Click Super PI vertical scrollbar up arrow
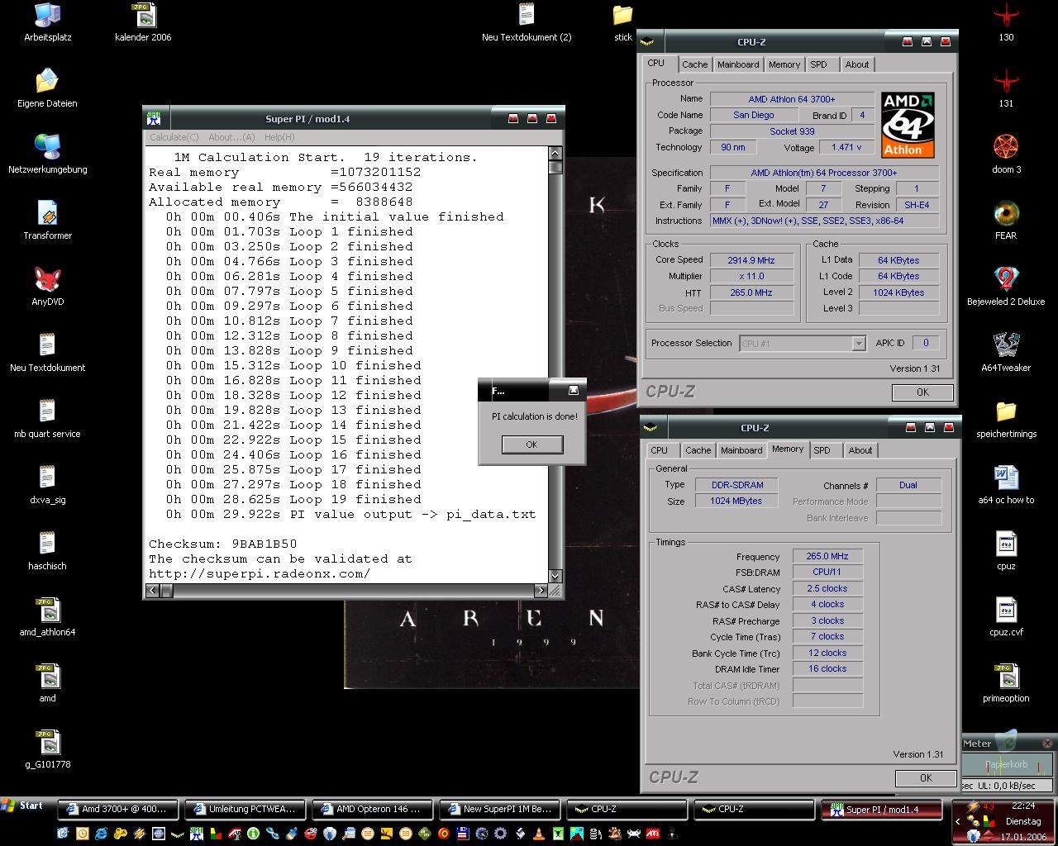This screenshot has height=846, width=1058. click(x=555, y=154)
